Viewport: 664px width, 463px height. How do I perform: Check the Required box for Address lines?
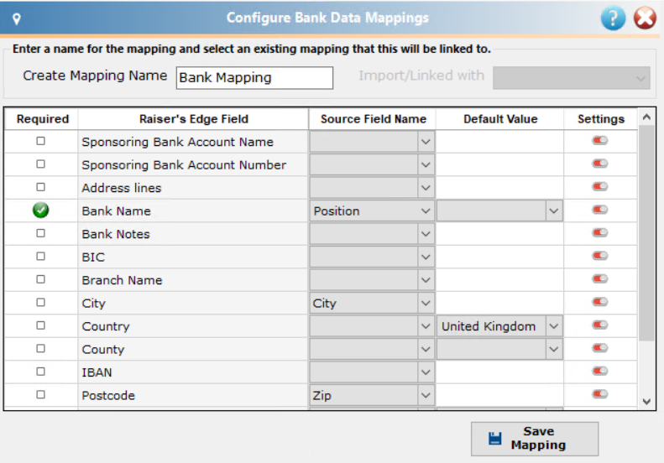click(x=40, y=187)
